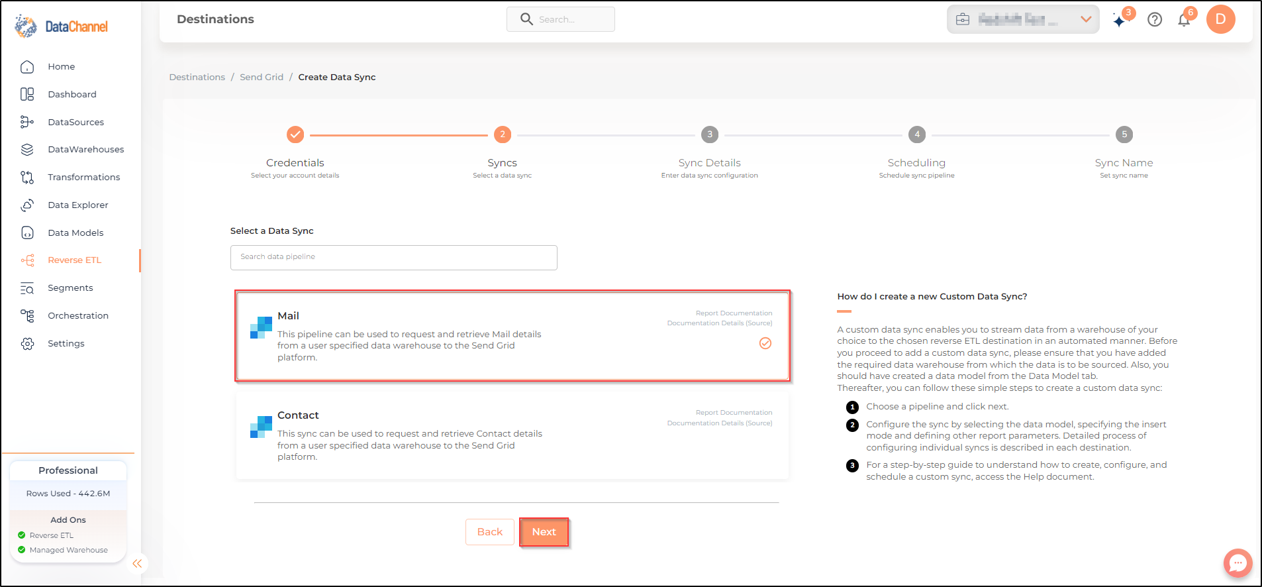Open Dashboard menu item
Viewport: 1262px width, 587px height.
tap(72, 94)
